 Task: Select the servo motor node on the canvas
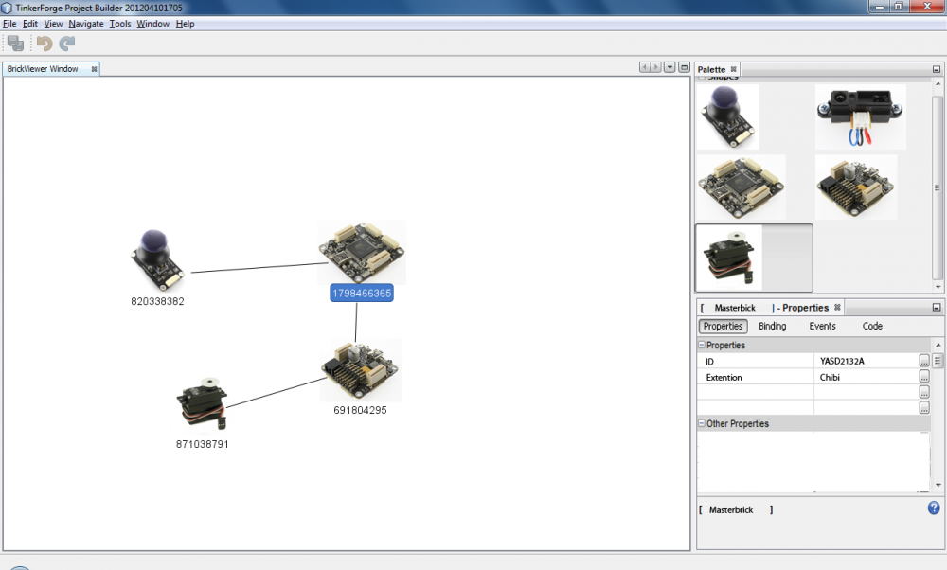tap(203, 404)
